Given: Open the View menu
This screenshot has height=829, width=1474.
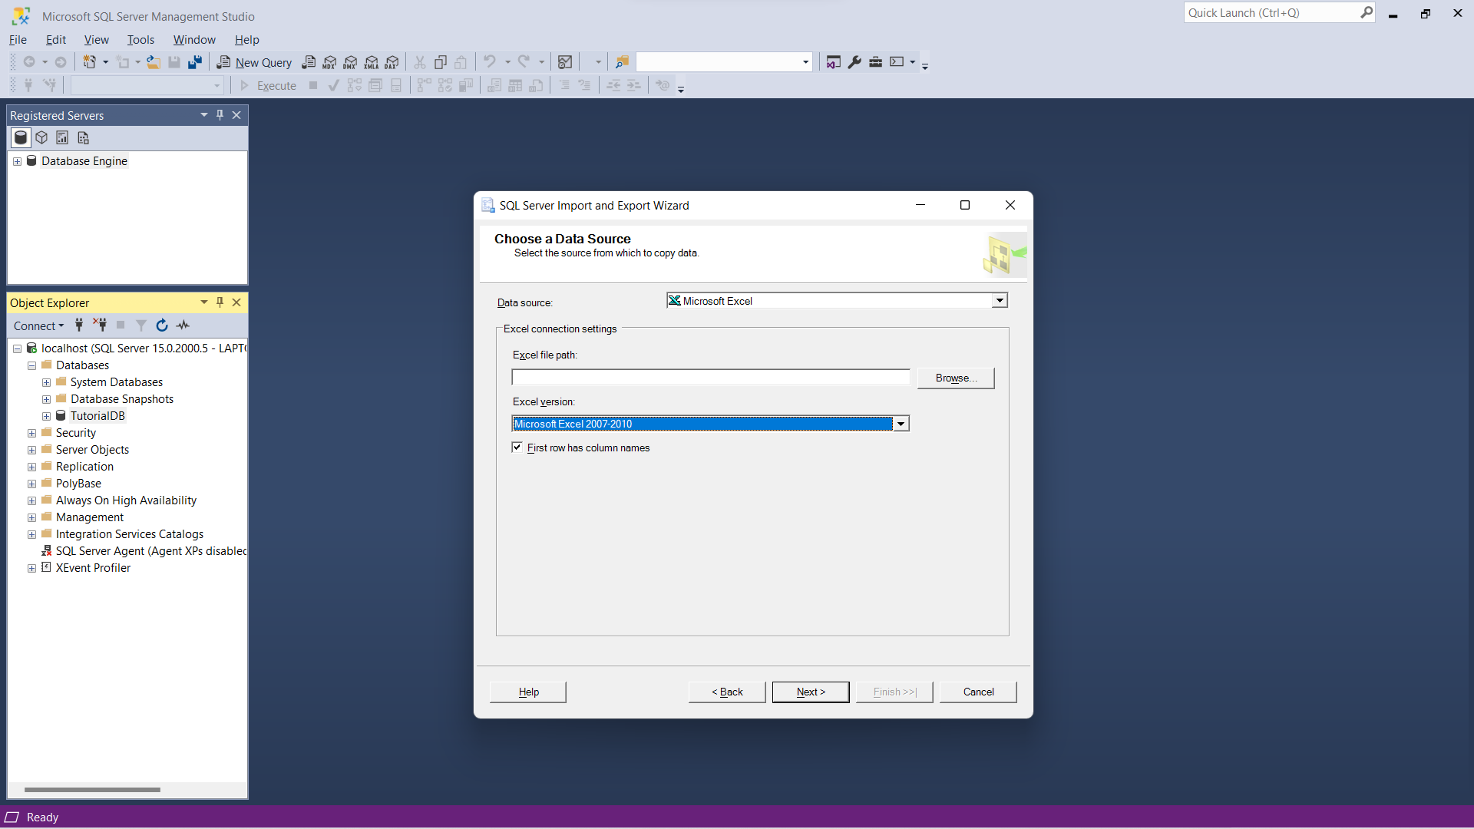Looking at the screenshot, I should 96,40.
